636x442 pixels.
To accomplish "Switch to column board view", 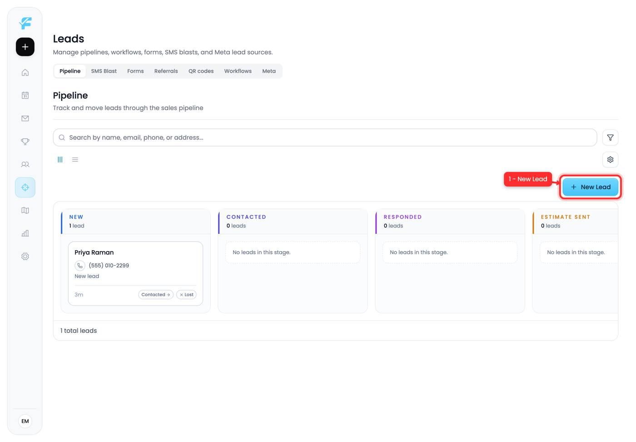I will tap(60, 160).
